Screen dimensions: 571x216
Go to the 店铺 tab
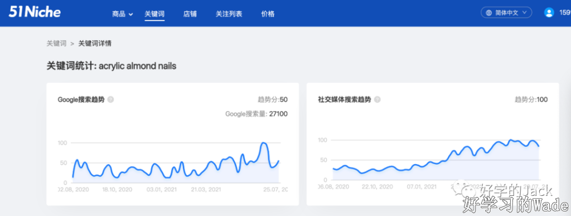[x=190, y=14]
